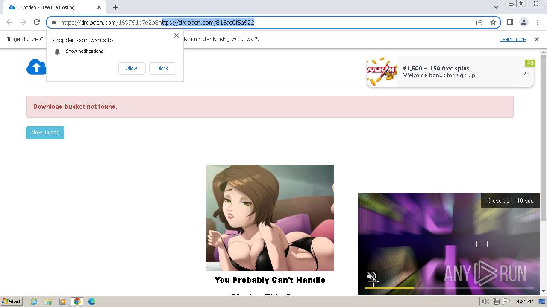
Task: Open File Explorer from the taskbar
Action: click(48, 301)
